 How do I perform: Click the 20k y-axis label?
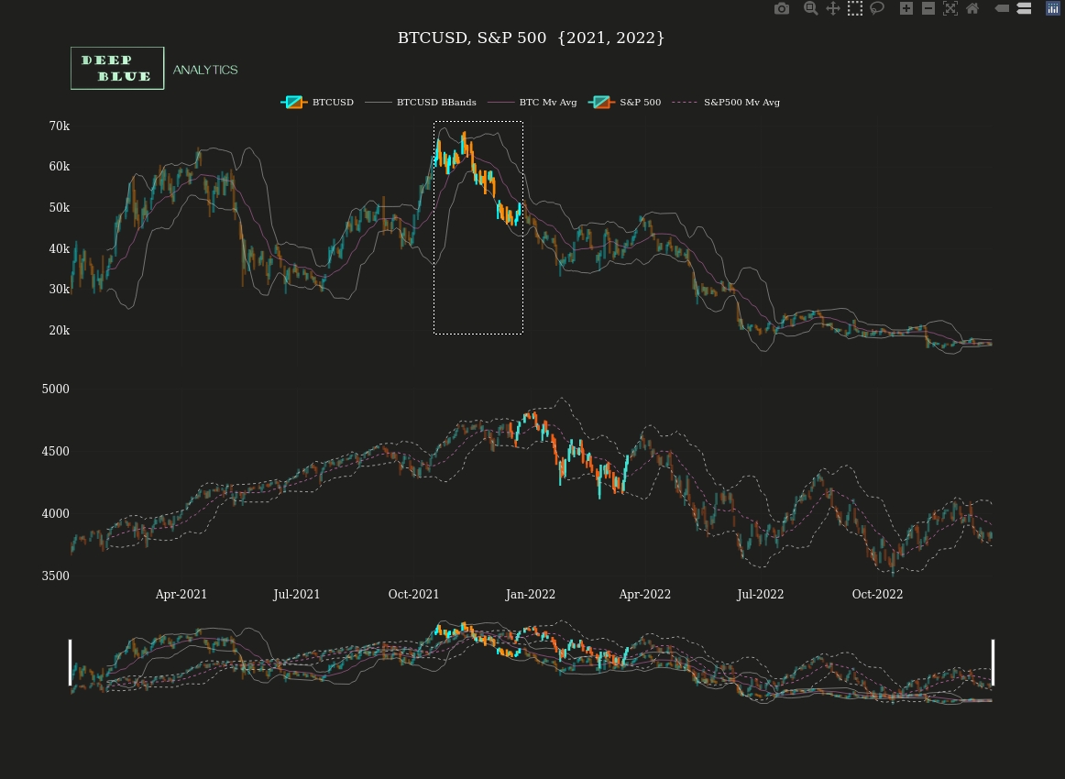tap(59, 331)
